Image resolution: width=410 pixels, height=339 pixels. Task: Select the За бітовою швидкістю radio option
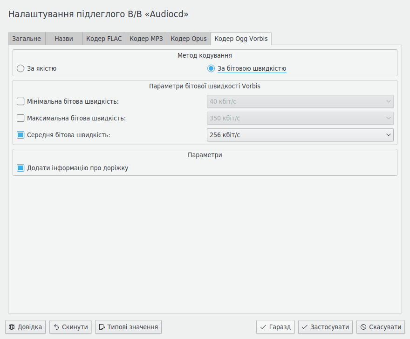click(x=211, y=68)
